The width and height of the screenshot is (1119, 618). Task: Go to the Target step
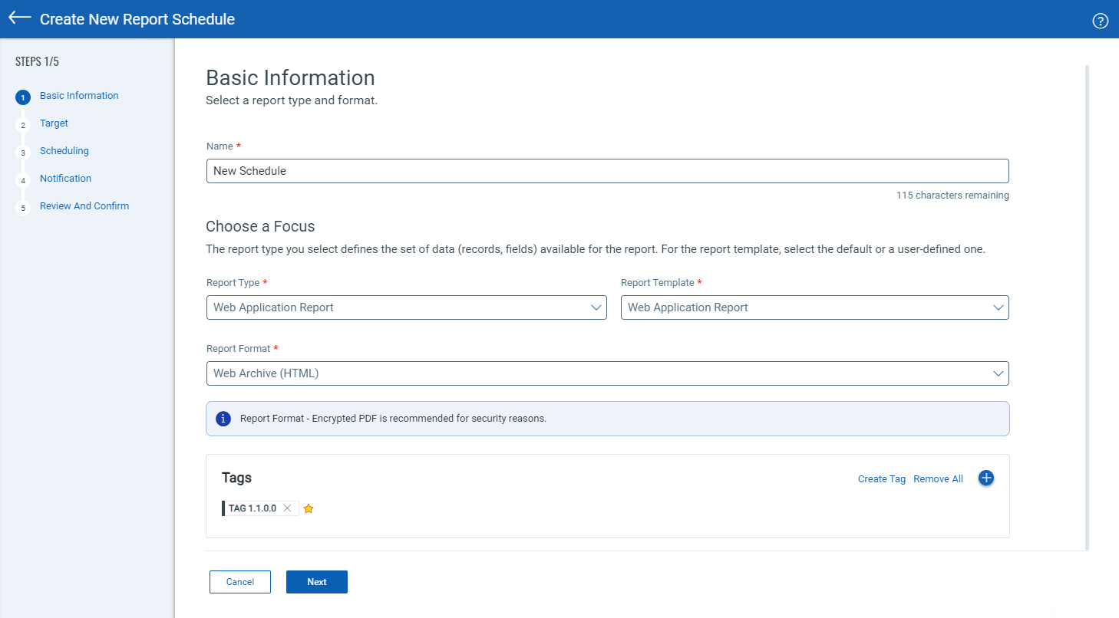point(54,123)
